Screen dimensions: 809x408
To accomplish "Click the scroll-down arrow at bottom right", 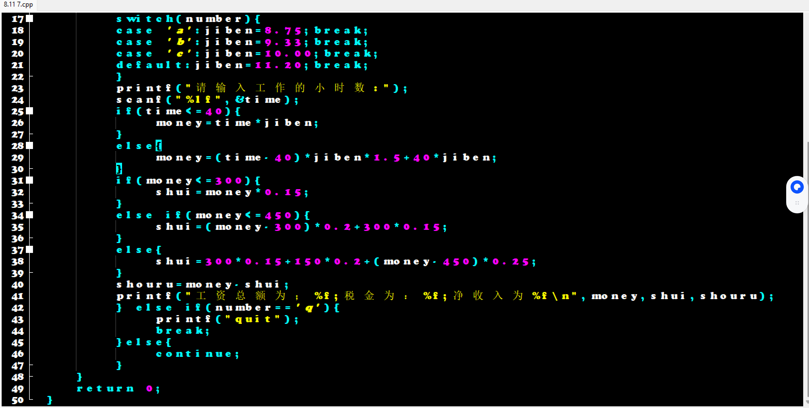I will pos(807,402).
